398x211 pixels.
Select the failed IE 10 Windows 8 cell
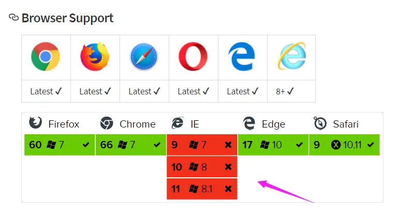point(202,166)
